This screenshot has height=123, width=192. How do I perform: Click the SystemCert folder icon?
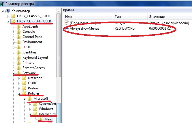[x=35, y=104]
